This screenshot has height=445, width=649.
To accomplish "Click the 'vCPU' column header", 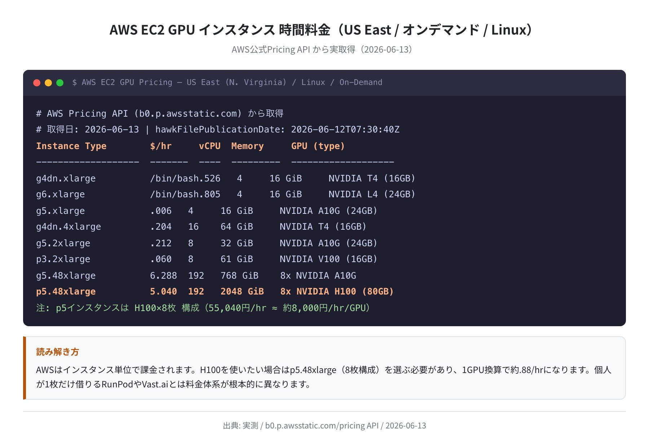I will pos(209,146).
